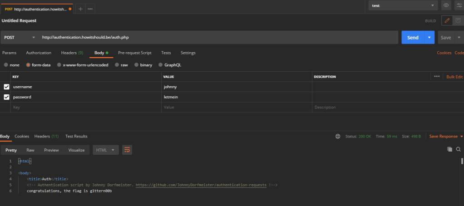
Task: Open new tab with plus icon
Action: [x=80, y=9]
